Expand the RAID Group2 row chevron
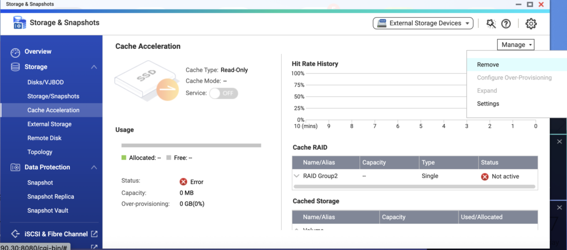Viewport: 567px width, 250px height. pos(297,176)
